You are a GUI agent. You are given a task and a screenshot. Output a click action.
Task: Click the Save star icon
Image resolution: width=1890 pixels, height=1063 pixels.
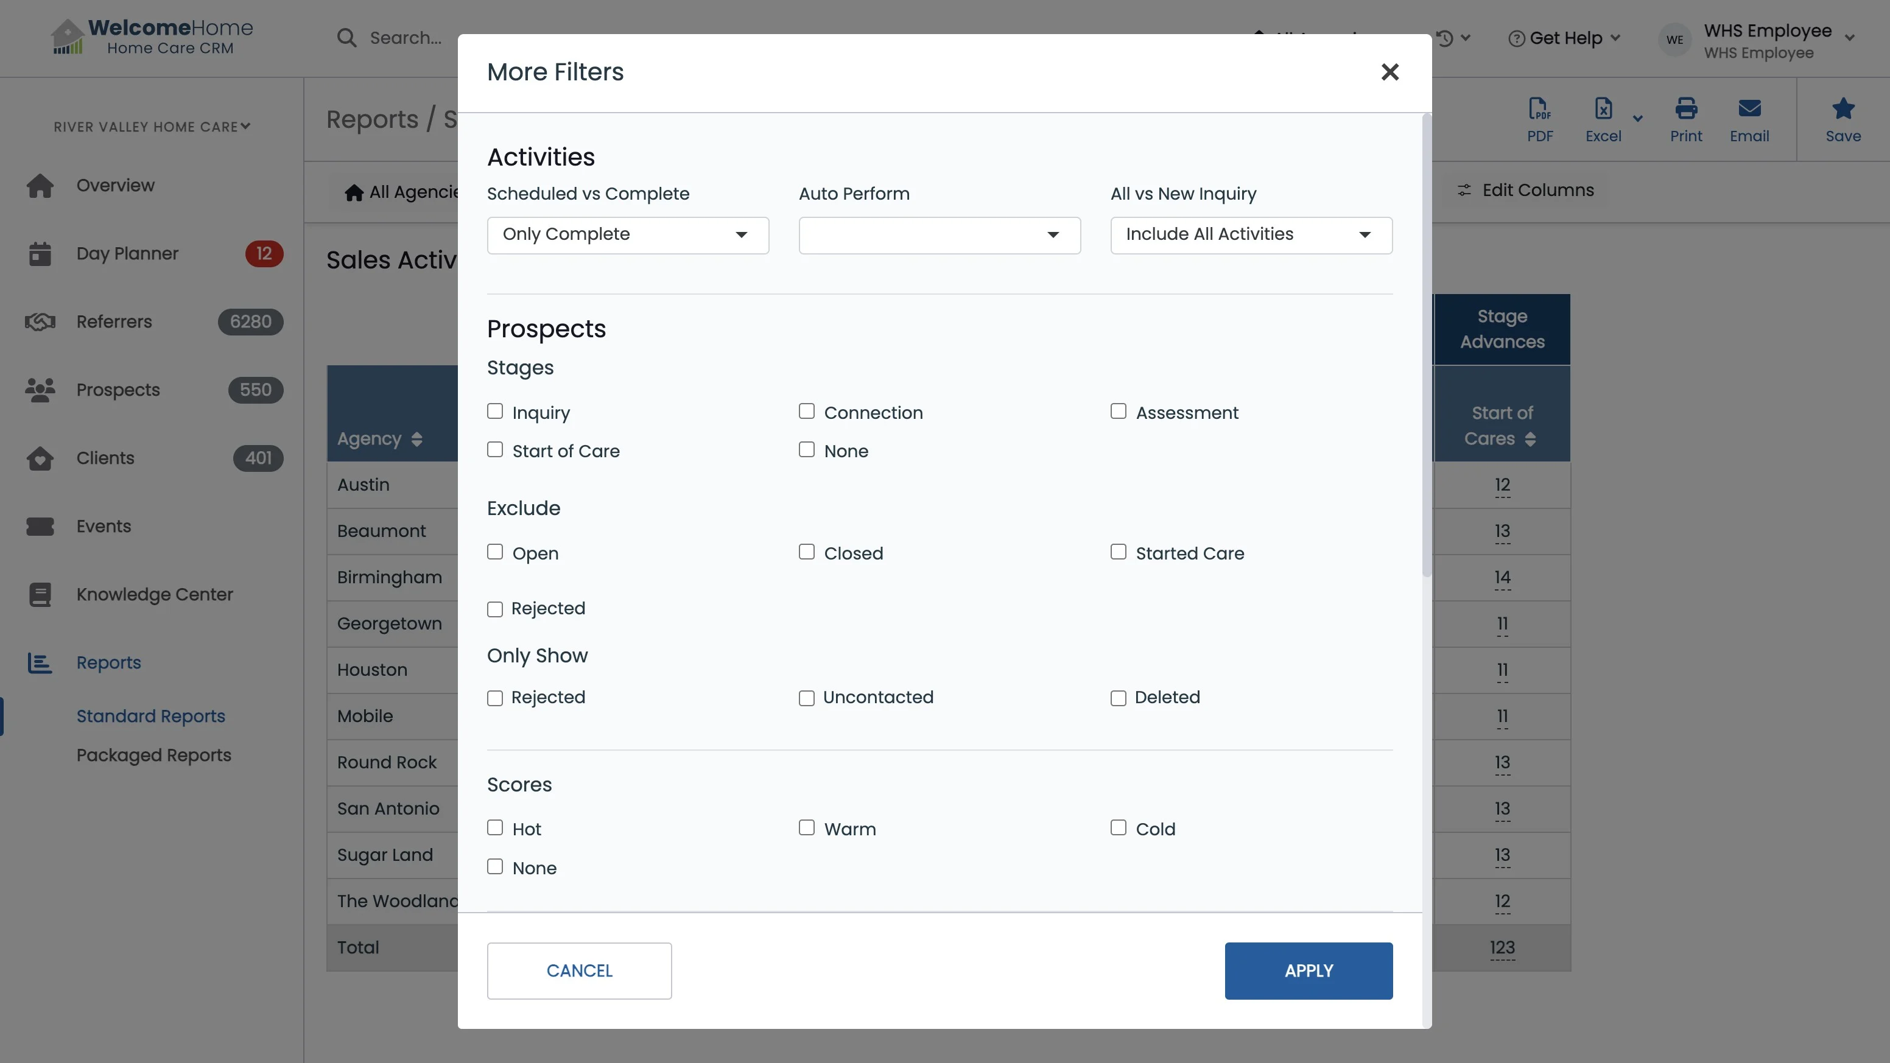(1843, 110)
